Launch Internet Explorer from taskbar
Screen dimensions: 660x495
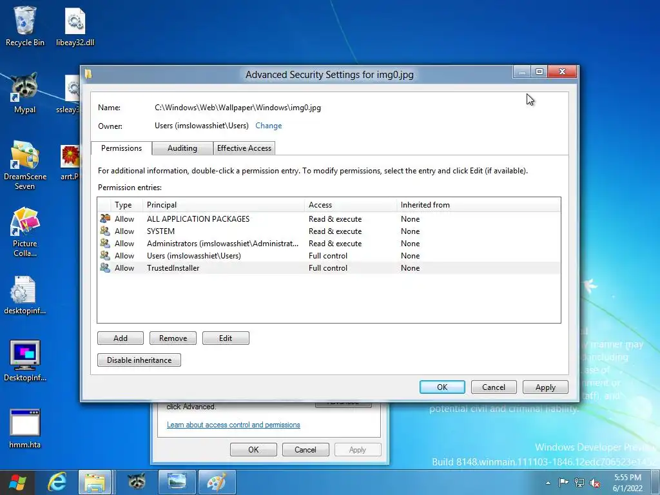click(x=57, y=482)
